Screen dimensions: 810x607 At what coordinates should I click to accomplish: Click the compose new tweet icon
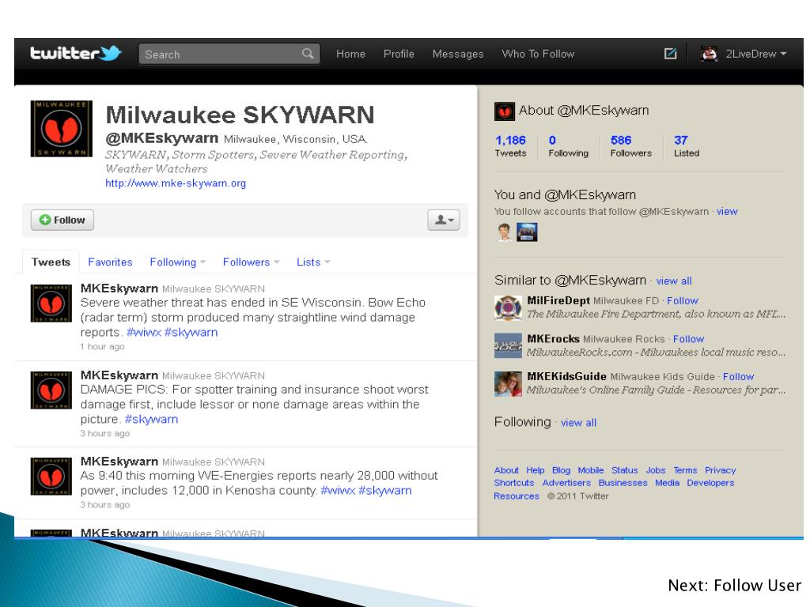(x=669, y=54)
